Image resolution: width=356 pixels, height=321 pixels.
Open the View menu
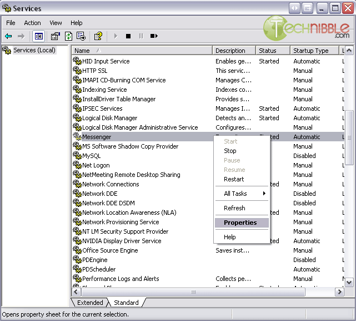pos(56,23)
